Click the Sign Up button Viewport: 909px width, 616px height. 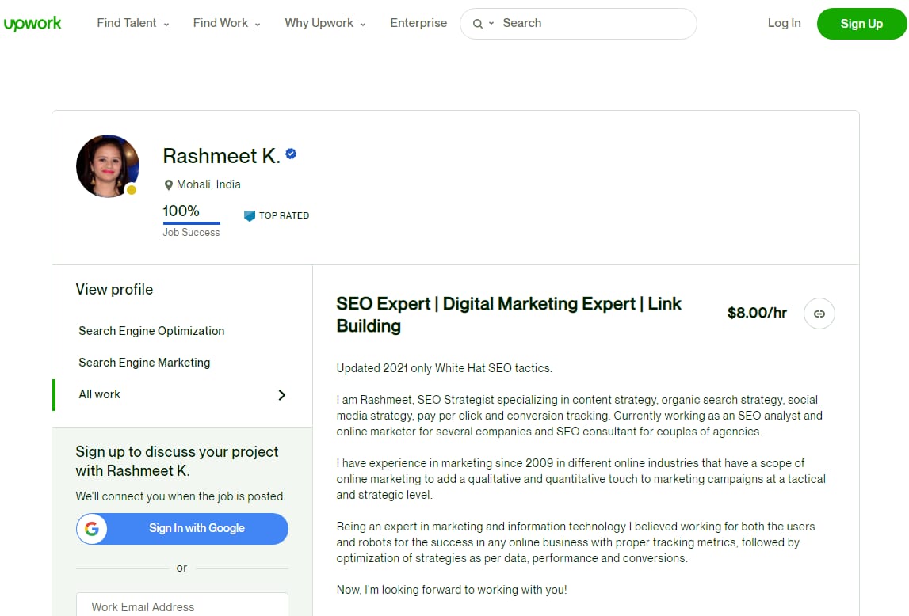coord(861,24)
